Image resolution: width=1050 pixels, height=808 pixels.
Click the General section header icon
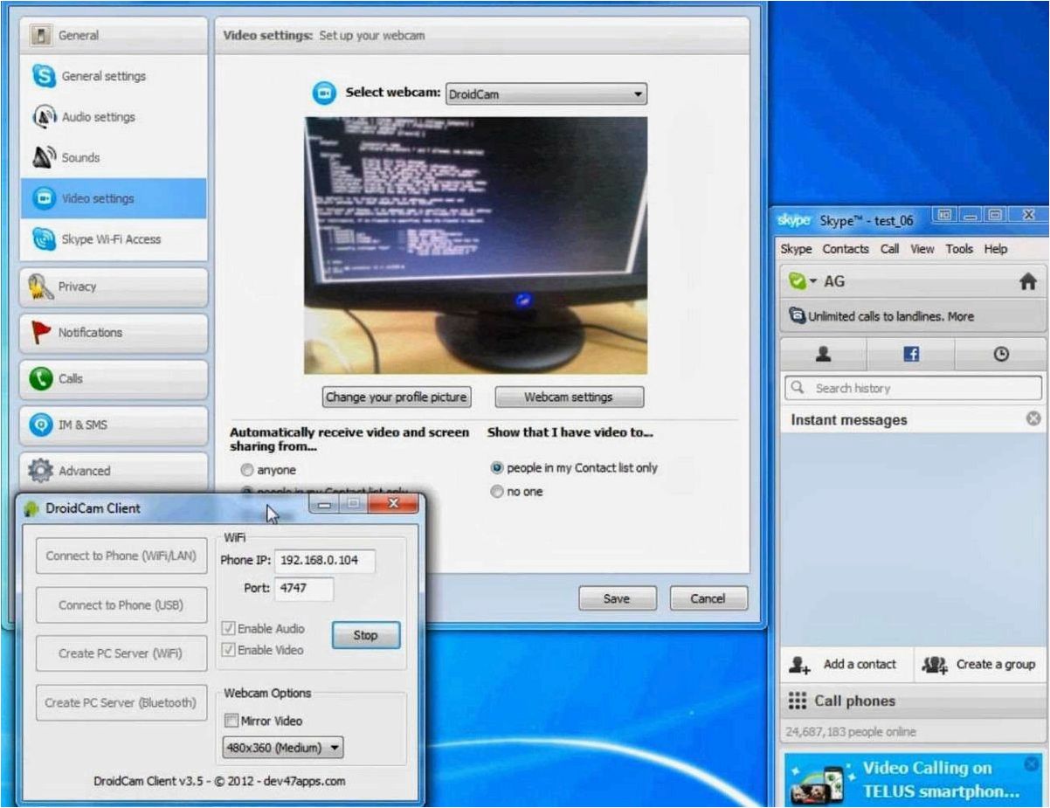point(39,36)
